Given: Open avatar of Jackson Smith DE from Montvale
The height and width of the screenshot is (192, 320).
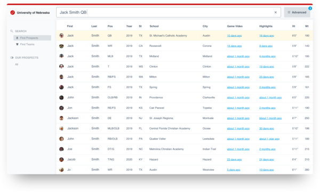Looking at the screenshot, I should coord(61,118).
